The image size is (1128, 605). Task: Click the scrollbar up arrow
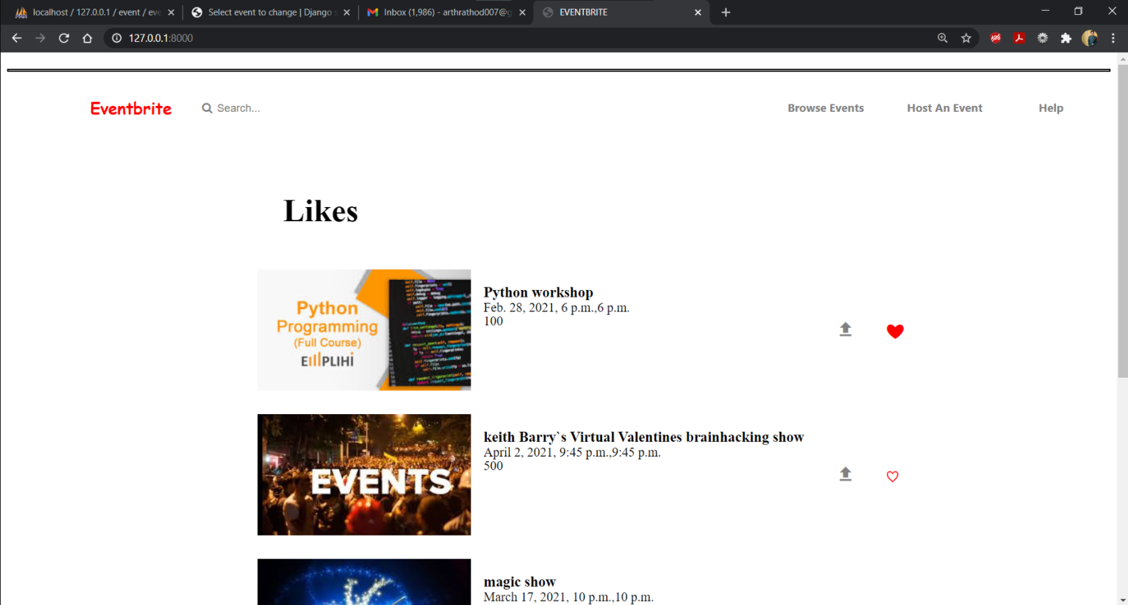click(x=1123, y=59)
